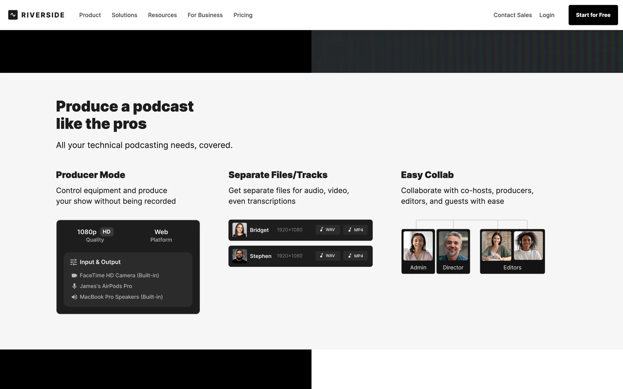The width and height of the screenshot is (623, 389).
Task: Select the Admin profile photo
Action: (418, 246)
